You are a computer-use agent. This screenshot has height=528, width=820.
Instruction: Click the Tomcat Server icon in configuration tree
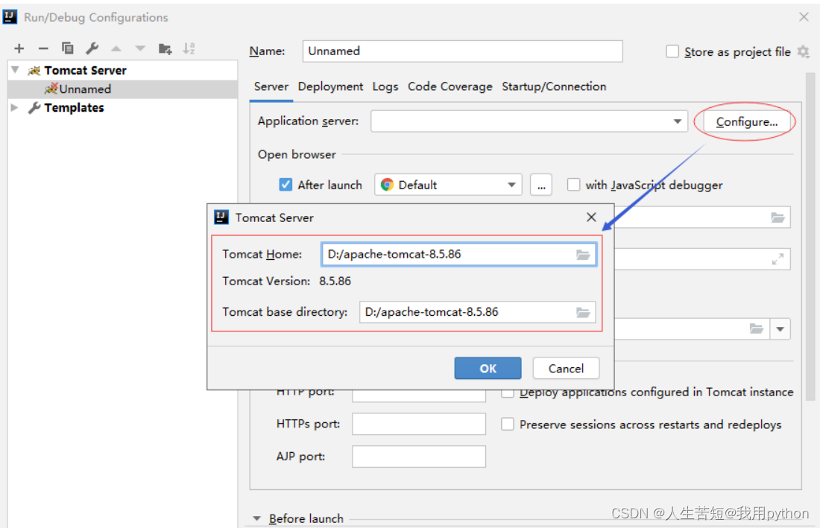(x=34, y=71)
